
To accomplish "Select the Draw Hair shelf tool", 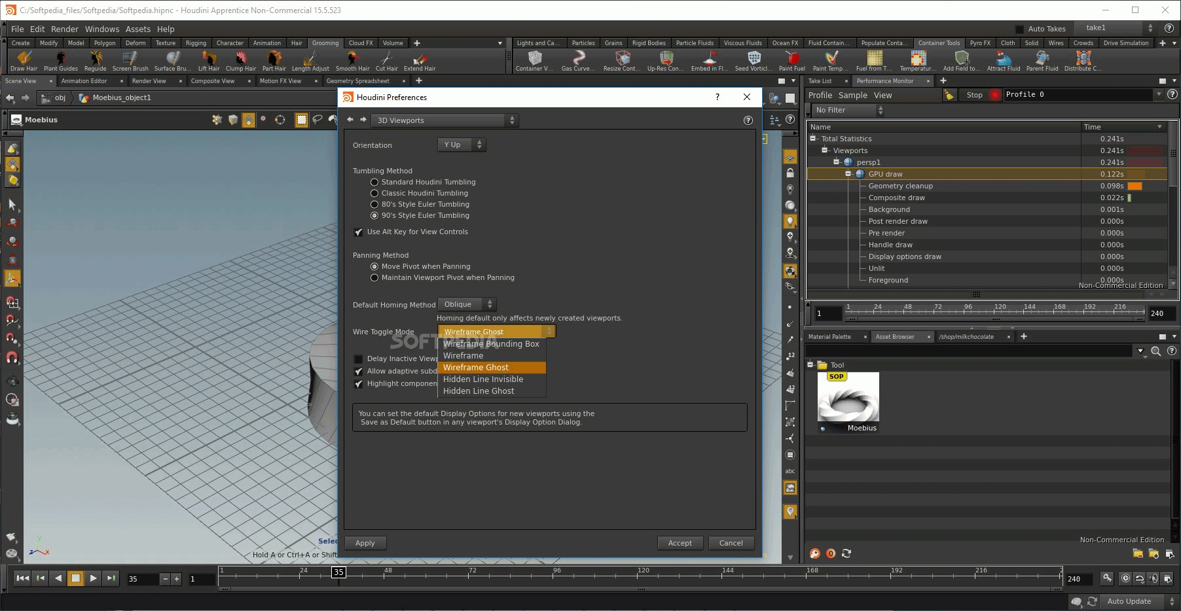I will coord(24,61).
